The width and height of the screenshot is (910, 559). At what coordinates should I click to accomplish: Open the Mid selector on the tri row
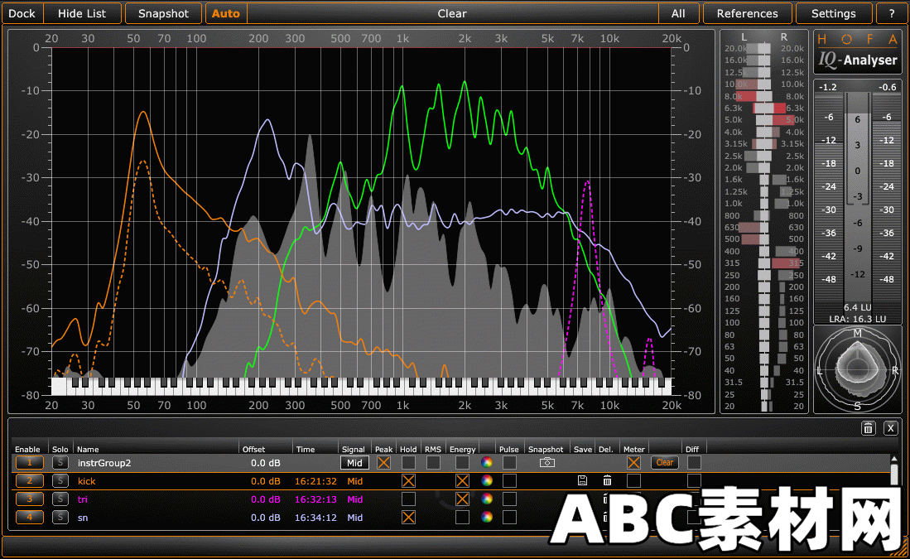tap(354, 499)
